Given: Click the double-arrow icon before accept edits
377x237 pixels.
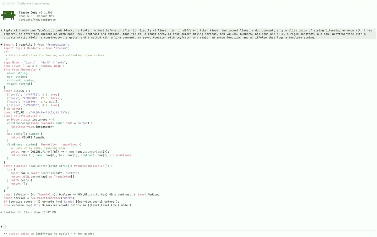Looking at the screenshot, I should (5, 234).
